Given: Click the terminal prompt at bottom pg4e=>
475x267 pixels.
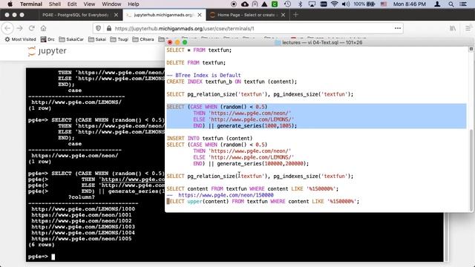Looking at the screenshot, I should click(38, 257).
